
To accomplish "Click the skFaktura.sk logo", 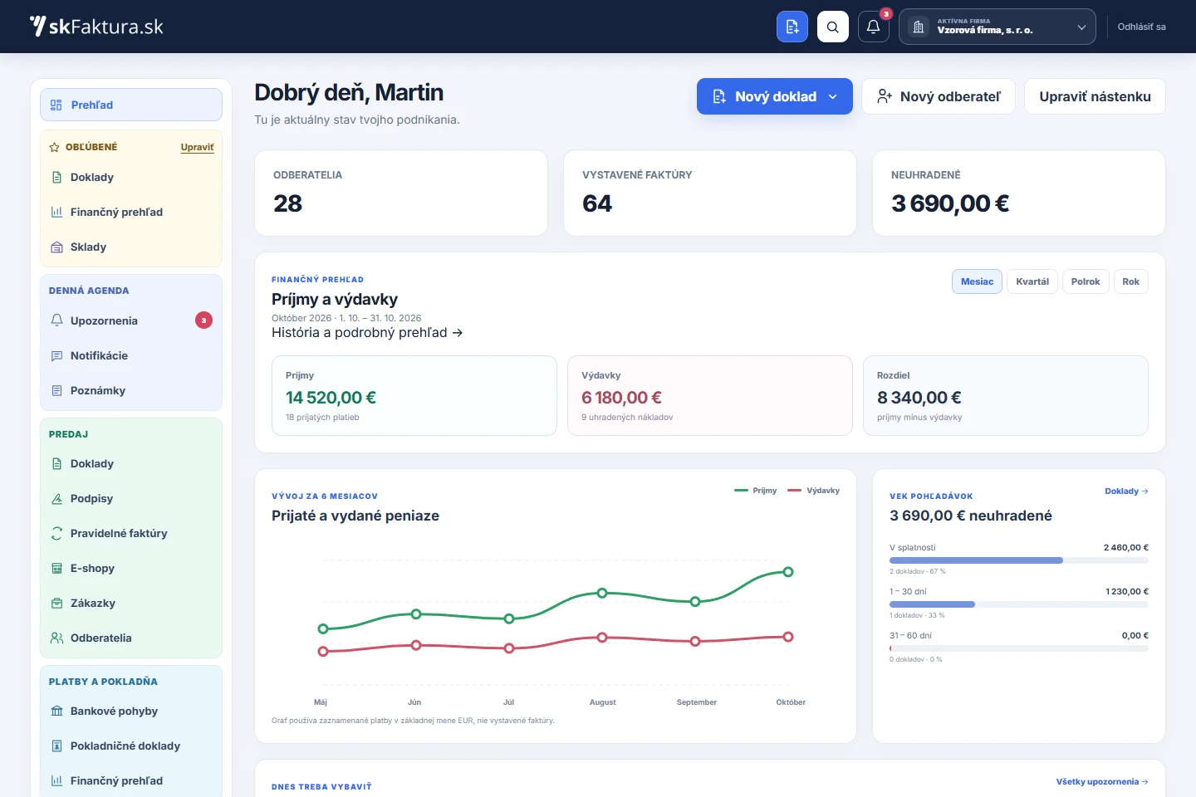I will tap(96, 27).
